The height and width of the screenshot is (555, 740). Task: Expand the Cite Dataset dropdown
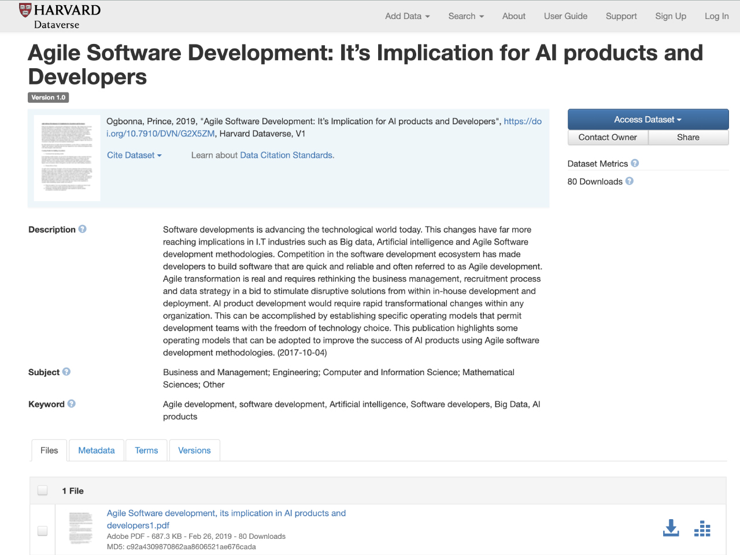(134, 155)
